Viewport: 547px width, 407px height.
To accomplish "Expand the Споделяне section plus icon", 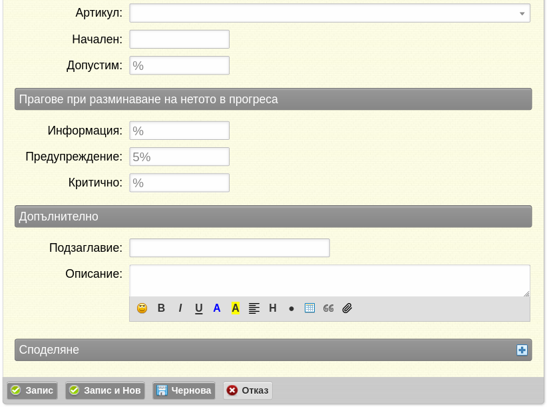I will 522,350.
